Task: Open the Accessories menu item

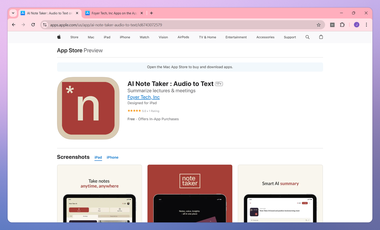Action: pyautogui.click(x=265, y=37)
